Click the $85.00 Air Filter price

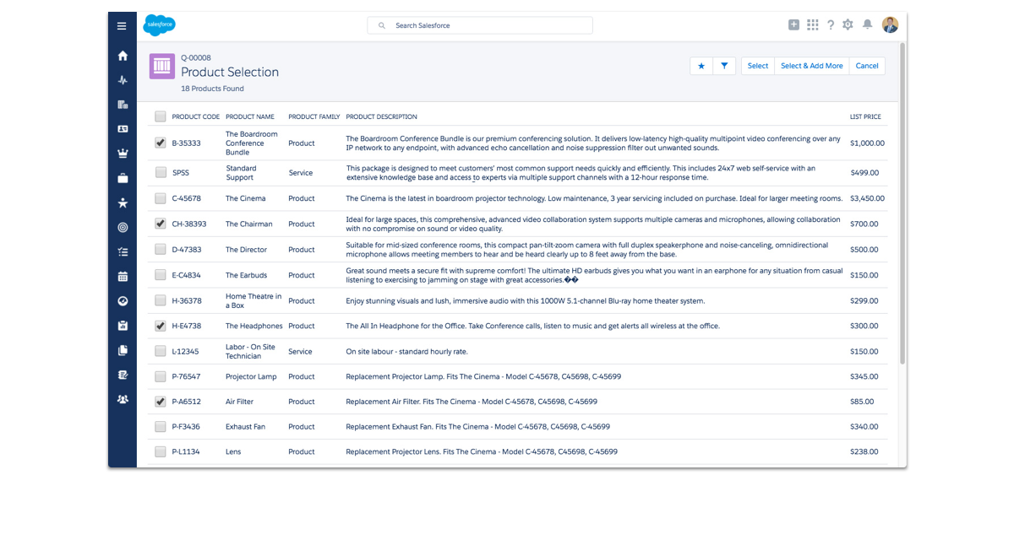862,402
